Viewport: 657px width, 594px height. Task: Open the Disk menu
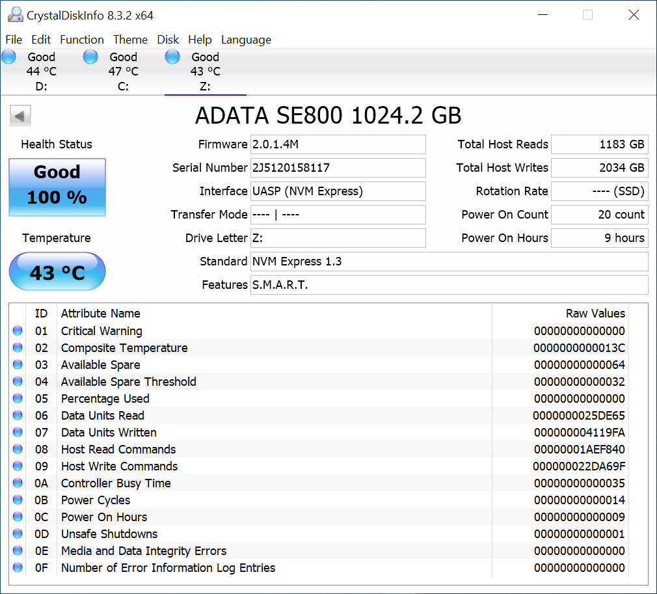point(168,40)
